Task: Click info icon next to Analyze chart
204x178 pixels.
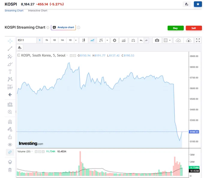Action: pyautogui.click(x=79, y=27)
